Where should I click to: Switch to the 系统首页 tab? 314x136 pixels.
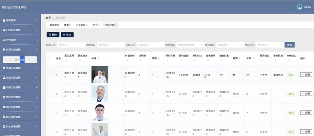[54, 25]
